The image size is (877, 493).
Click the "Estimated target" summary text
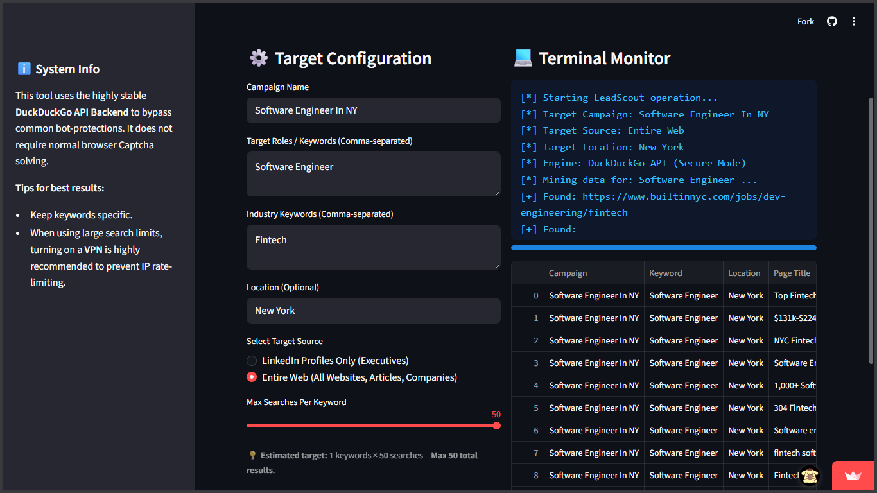point(362,463)
